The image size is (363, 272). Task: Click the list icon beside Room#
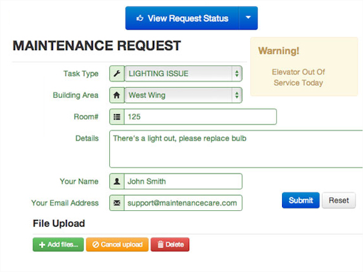117,117
